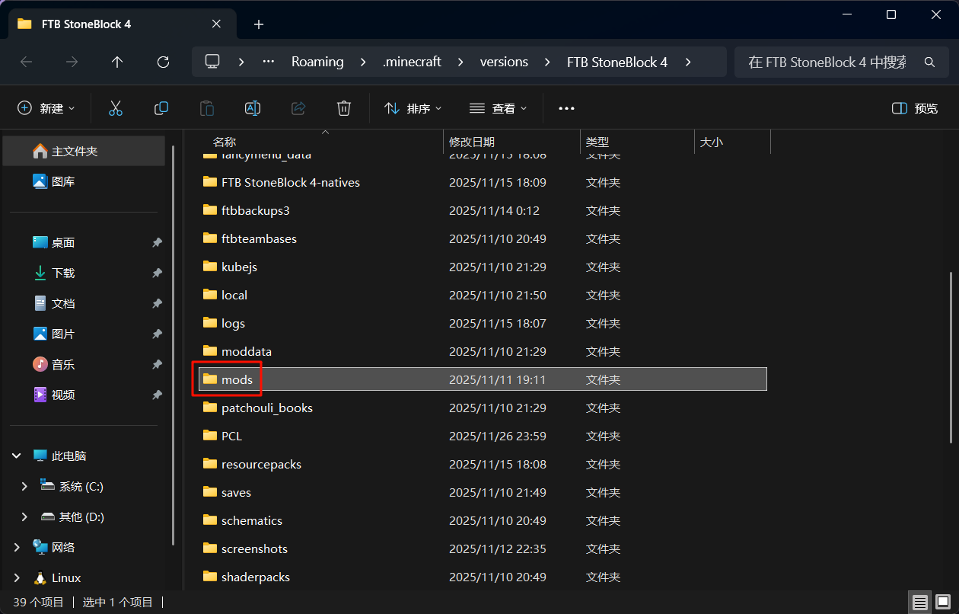
Task: Switch to details view in status bar
Action: (x=920, y=603)
